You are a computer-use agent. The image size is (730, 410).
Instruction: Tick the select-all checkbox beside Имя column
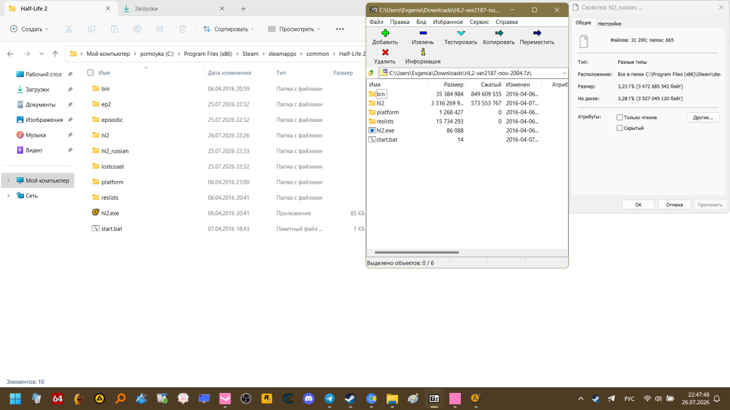click(90, 73)
